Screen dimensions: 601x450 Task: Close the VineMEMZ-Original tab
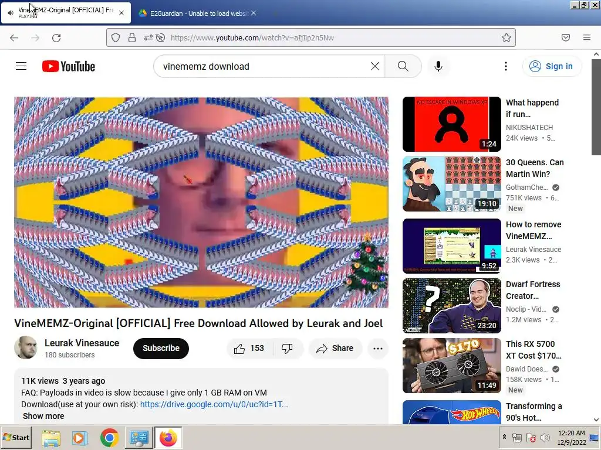tap(121, 13)
